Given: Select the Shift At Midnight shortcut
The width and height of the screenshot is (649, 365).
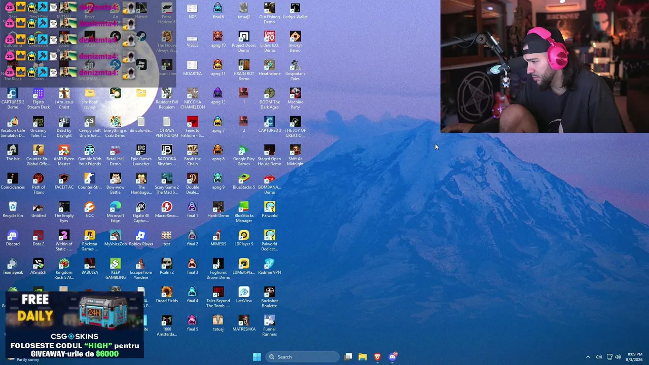Looking at the screenshot, I should [x=295, y=156].
